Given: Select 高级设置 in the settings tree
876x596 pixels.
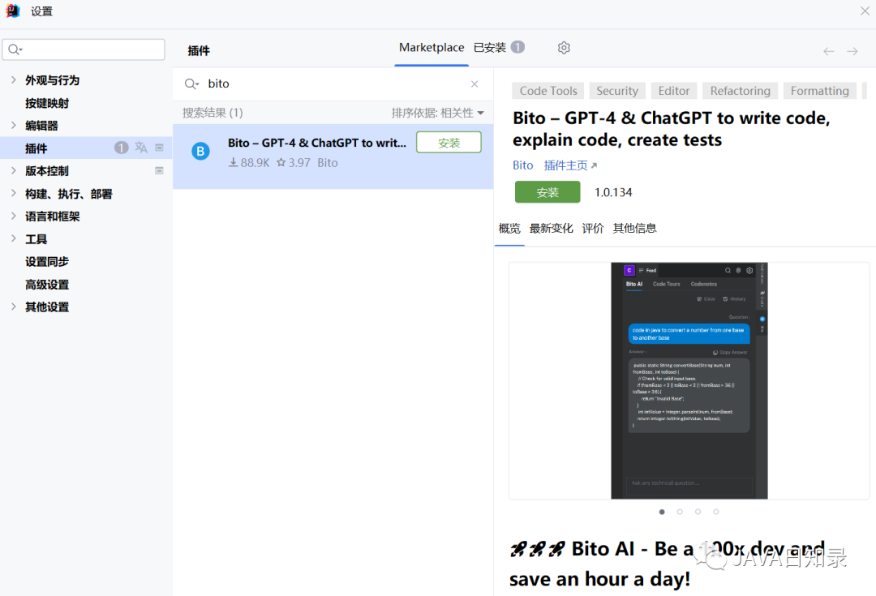Looking at the screenshot, I should point(47,285).
